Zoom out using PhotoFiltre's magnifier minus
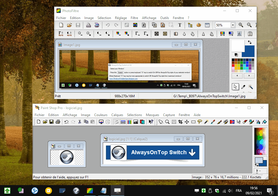278x196 pixels. (x=249, y=25)
